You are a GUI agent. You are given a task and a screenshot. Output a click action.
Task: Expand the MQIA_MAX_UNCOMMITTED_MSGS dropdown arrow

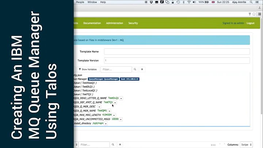point(121,119)
